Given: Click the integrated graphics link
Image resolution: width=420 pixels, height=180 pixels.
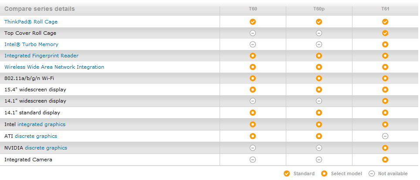Looking at the screenshot, I should [41, 124].
